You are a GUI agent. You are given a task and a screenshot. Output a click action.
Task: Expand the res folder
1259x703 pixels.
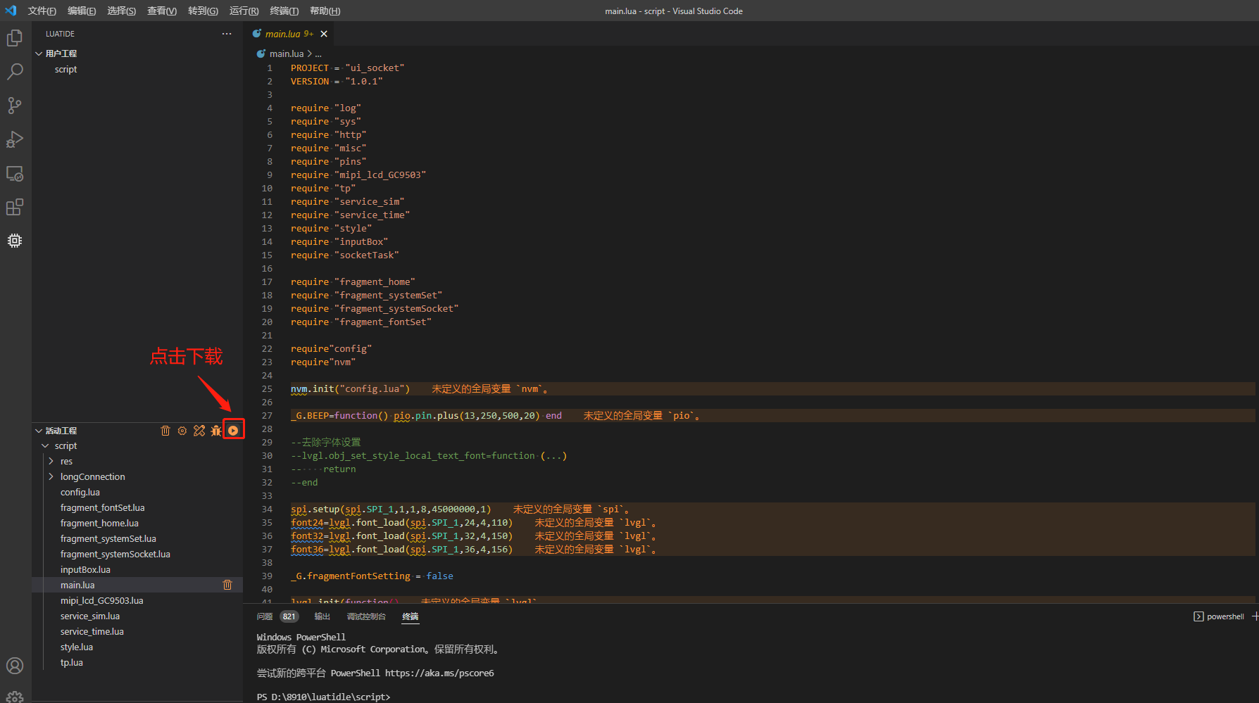66,461
